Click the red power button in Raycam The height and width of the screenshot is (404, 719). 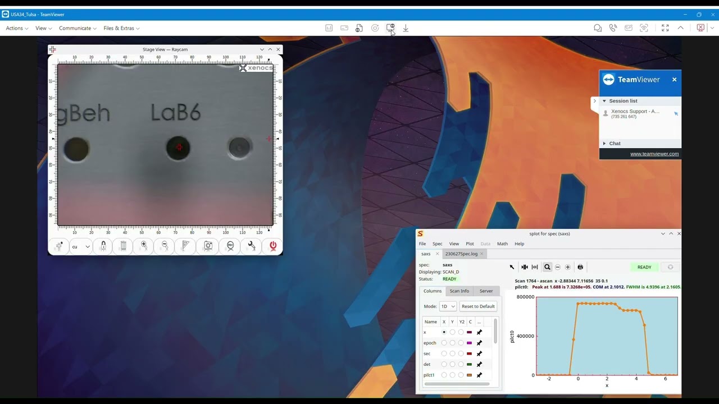coord(273,246)
